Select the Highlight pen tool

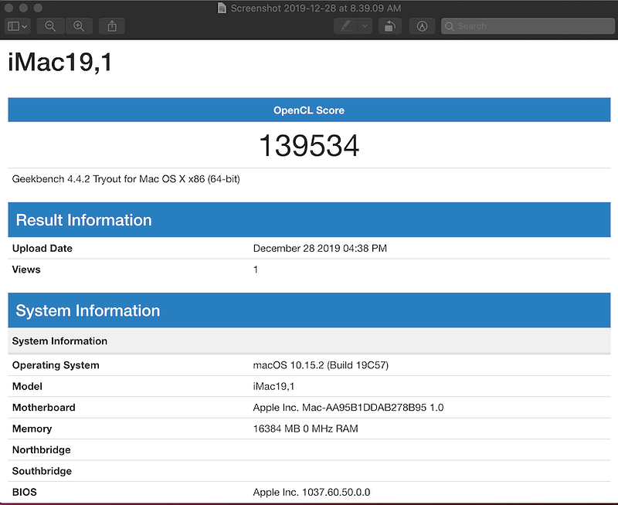click(x=346, y=26)
